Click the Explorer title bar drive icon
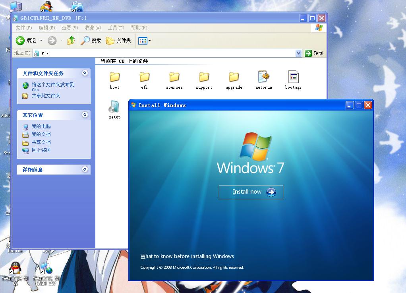The width and height of the screenshot is (406, 293). [x=15, y=18]
